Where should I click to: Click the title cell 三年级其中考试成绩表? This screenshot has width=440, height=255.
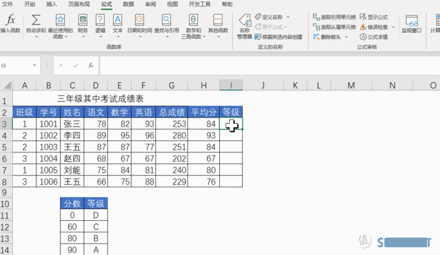click(x=100, y=99)
